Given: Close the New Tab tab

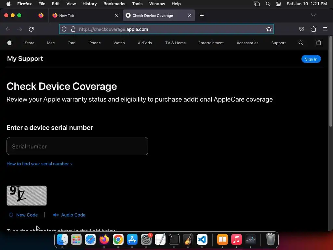Looking at the screenshot, I should click(x=116, y=15).
